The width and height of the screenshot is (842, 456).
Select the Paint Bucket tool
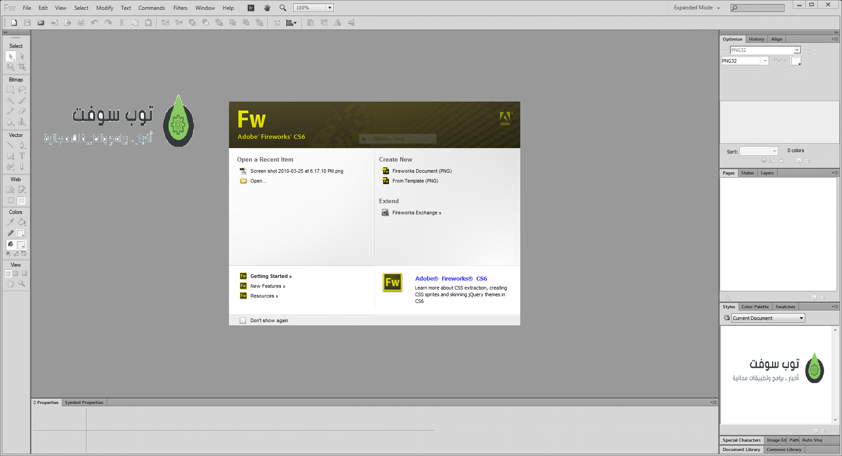(22, 222)
